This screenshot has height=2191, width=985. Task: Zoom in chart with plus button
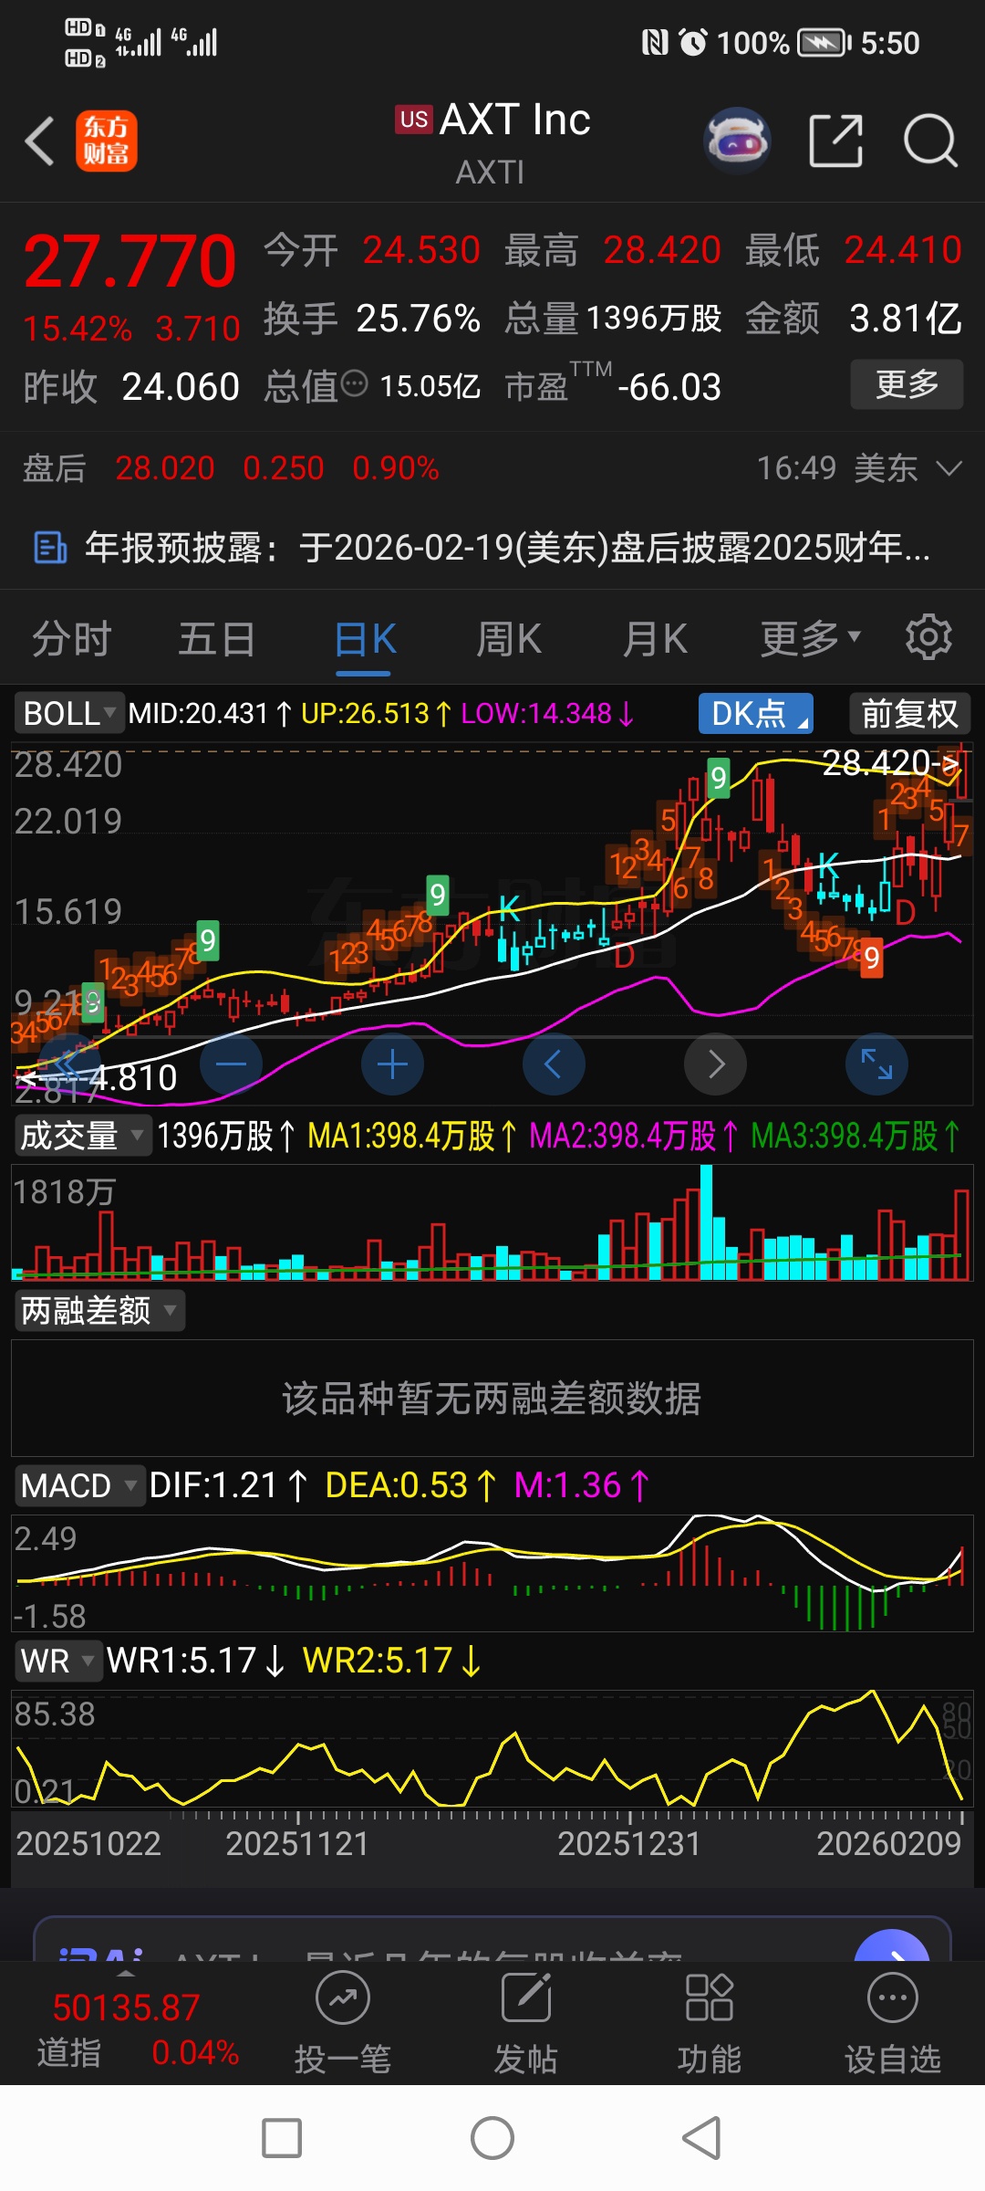pos(392,1064)
